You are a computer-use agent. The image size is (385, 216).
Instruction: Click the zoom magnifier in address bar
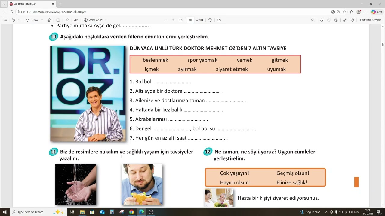point(339,12)
